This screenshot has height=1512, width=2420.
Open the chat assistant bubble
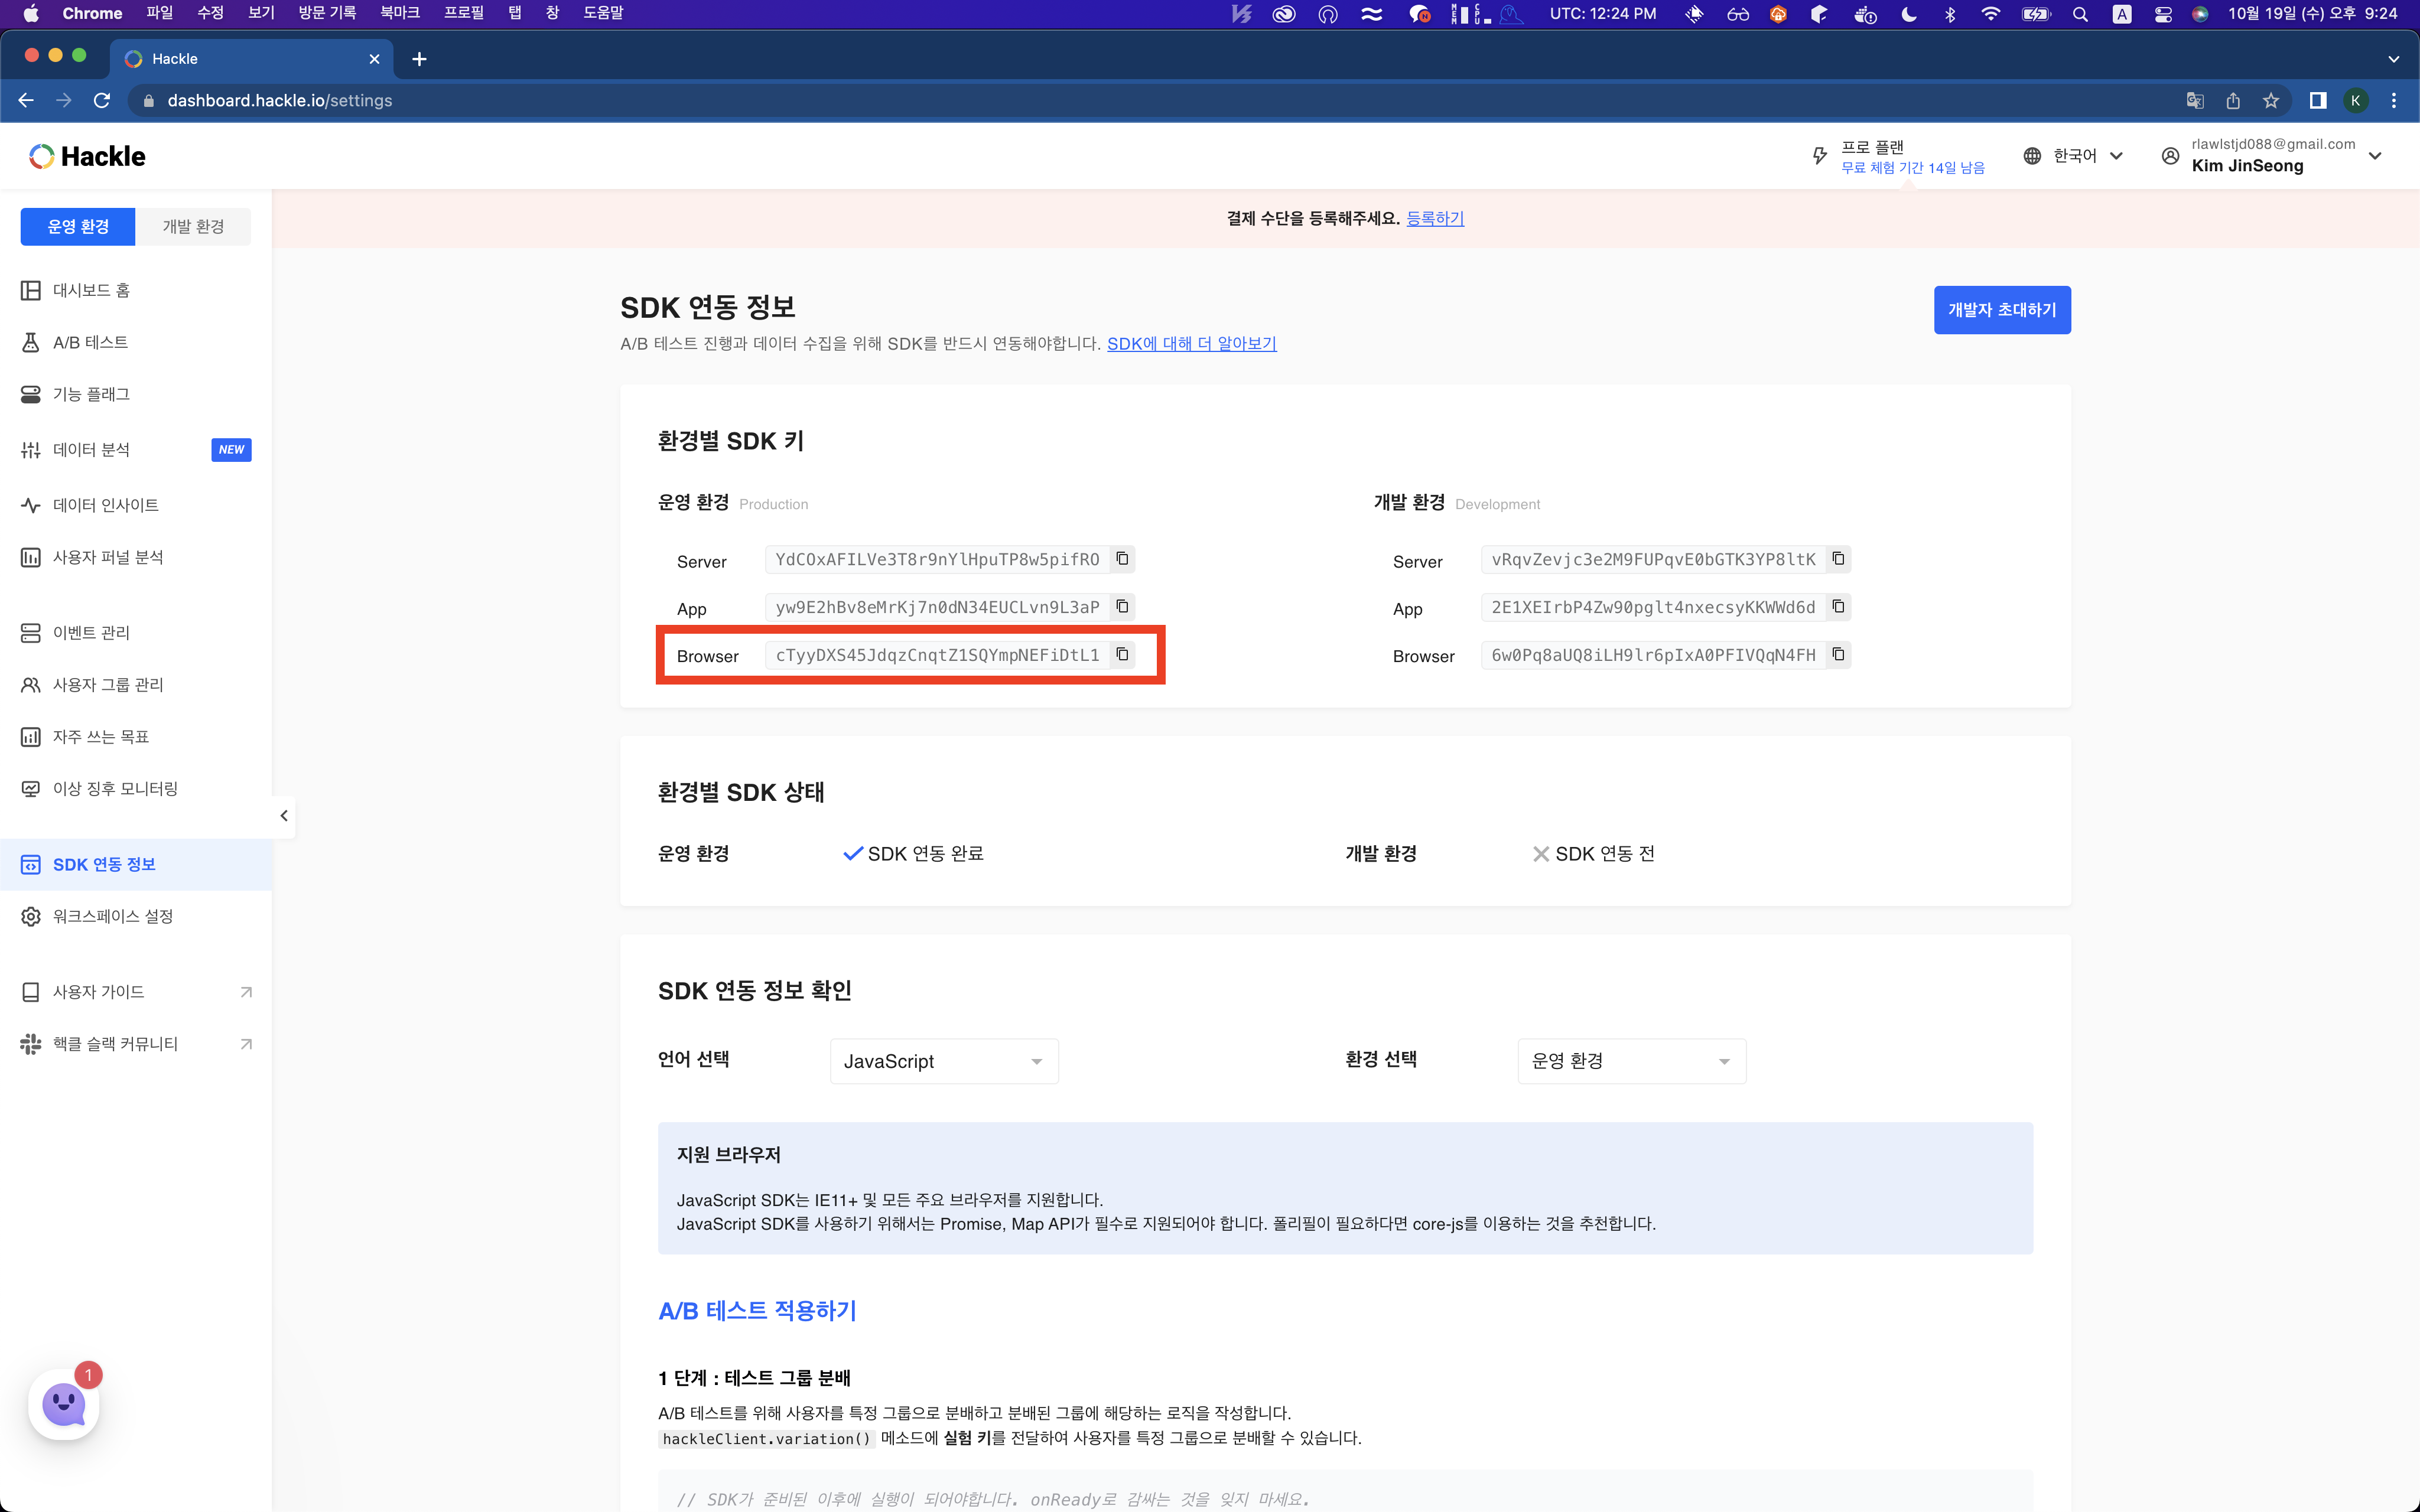click(x=64, y=1404)
